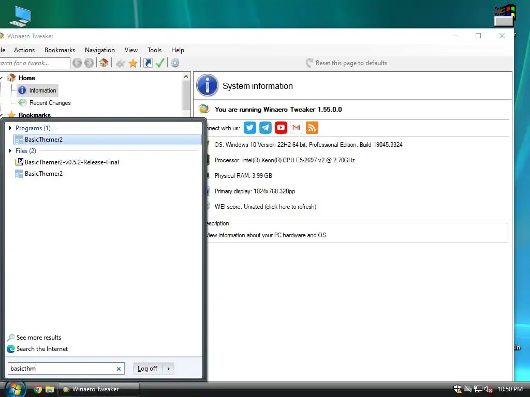Screen dimensions: 530x397
Task: Click the export shortcut arrow icon
Action: [x=148, y=63]
